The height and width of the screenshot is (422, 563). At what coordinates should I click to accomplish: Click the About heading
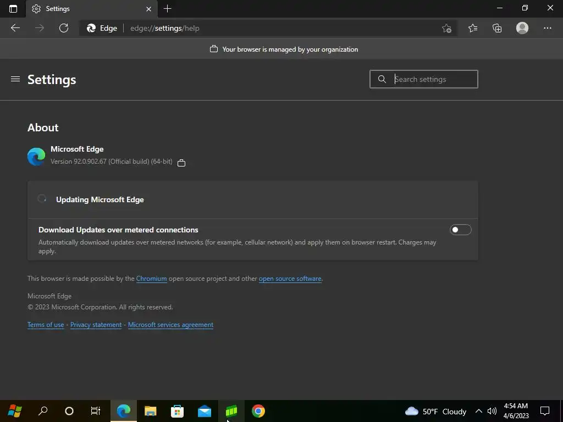point(43,127)
